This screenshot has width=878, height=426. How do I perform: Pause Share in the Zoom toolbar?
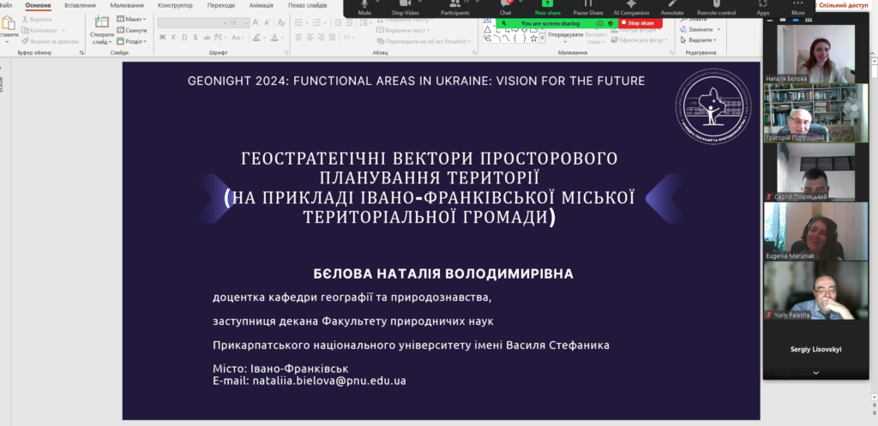click(588, 6)
